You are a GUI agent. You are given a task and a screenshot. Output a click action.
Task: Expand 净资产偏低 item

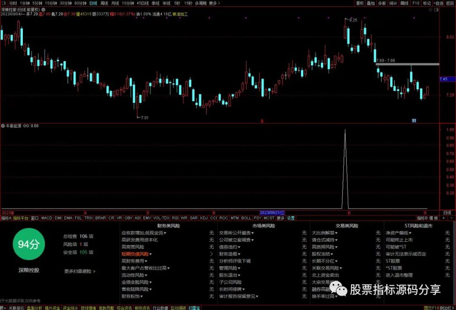(399, 233)
